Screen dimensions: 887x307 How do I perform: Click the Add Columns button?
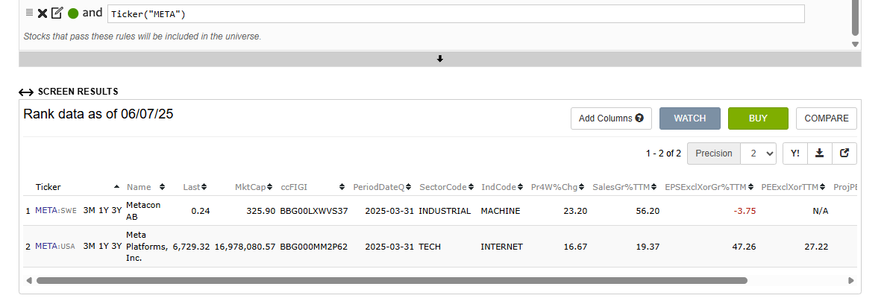pos(611,118)
